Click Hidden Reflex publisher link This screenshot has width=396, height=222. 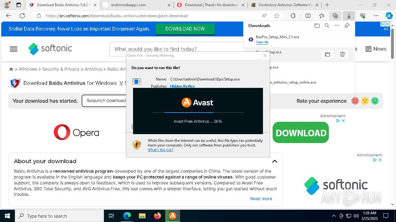tap(182, 86)
